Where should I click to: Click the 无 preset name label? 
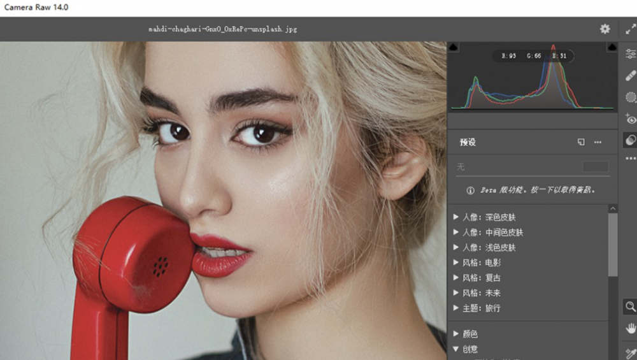[461, 166]
